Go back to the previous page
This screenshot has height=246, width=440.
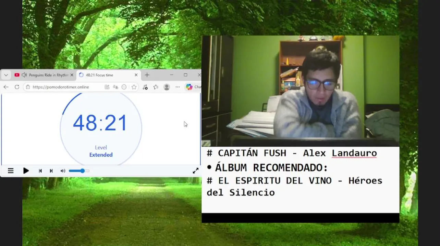click(6, 87)
